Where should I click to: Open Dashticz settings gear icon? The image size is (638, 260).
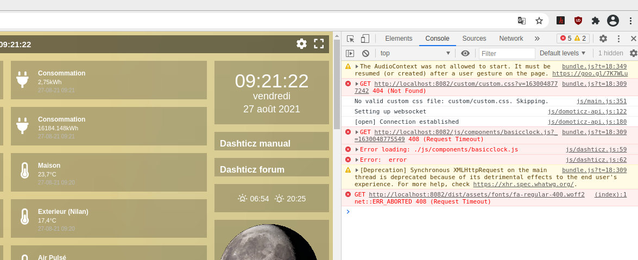(301, 44)
